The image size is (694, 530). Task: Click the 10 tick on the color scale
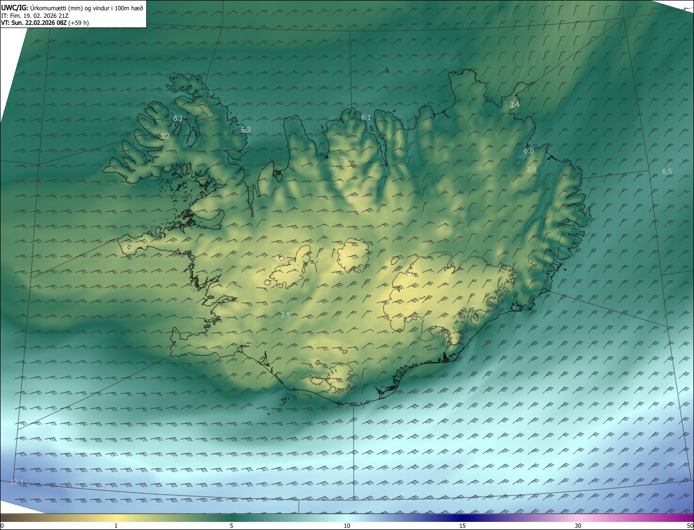coord(347,526)
